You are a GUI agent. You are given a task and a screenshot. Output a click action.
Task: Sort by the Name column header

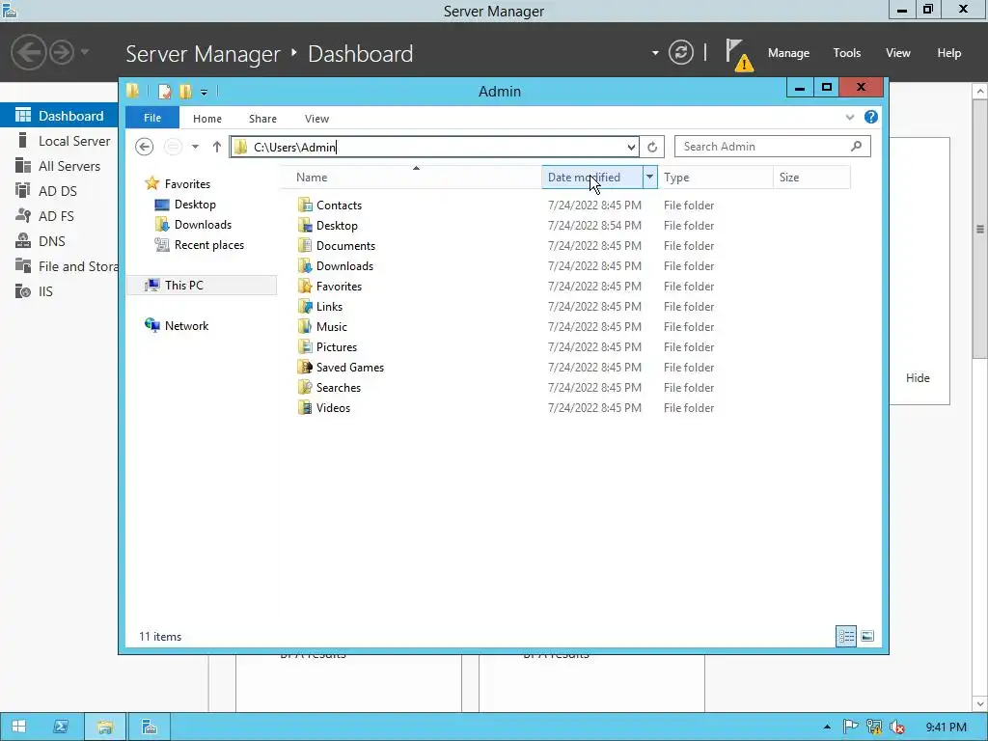[410, 178]
